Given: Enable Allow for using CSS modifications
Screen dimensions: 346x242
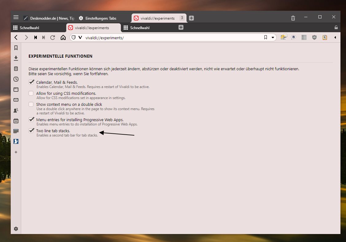Looking at the screenshot, I should click(x=31, y=93).
